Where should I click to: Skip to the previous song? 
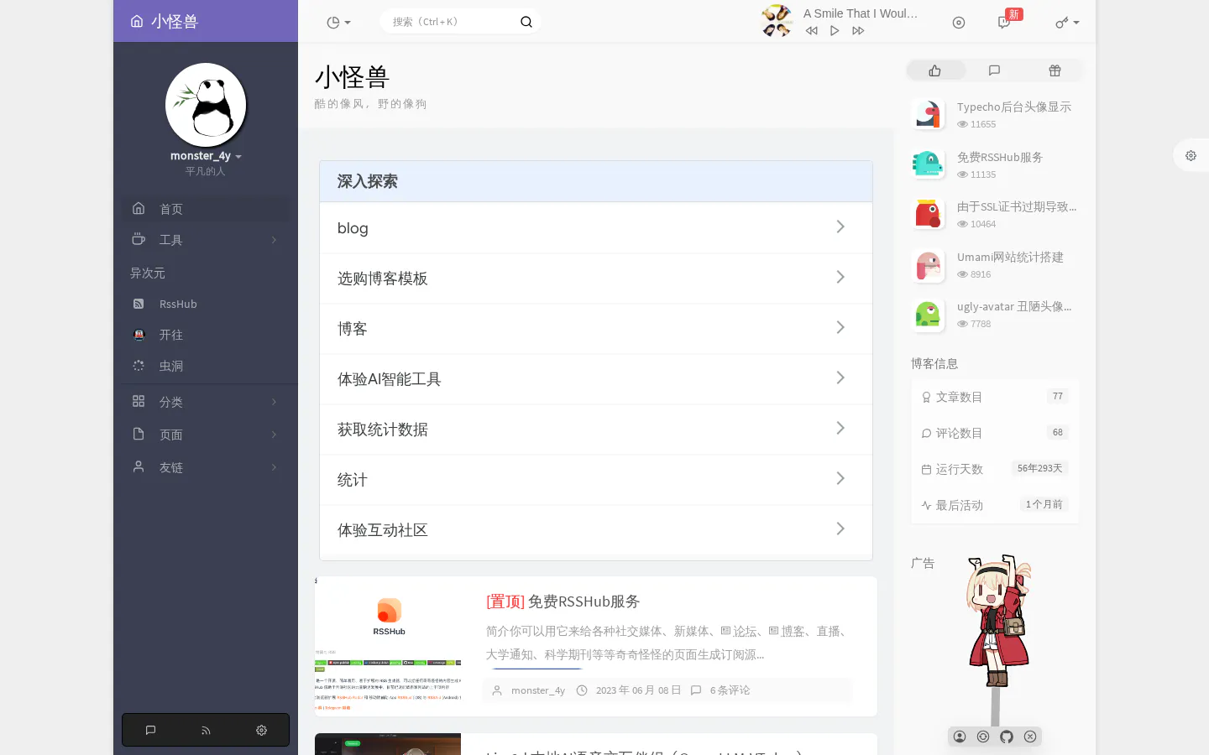(x=811, y=31)
